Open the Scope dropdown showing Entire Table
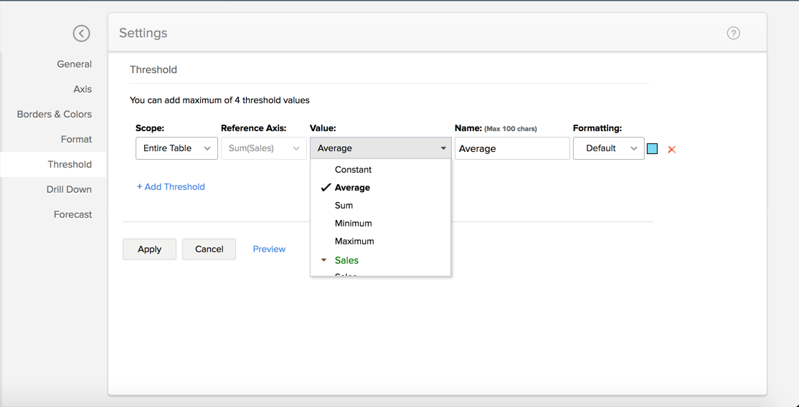The image size is (799, 407). [176, 148]
